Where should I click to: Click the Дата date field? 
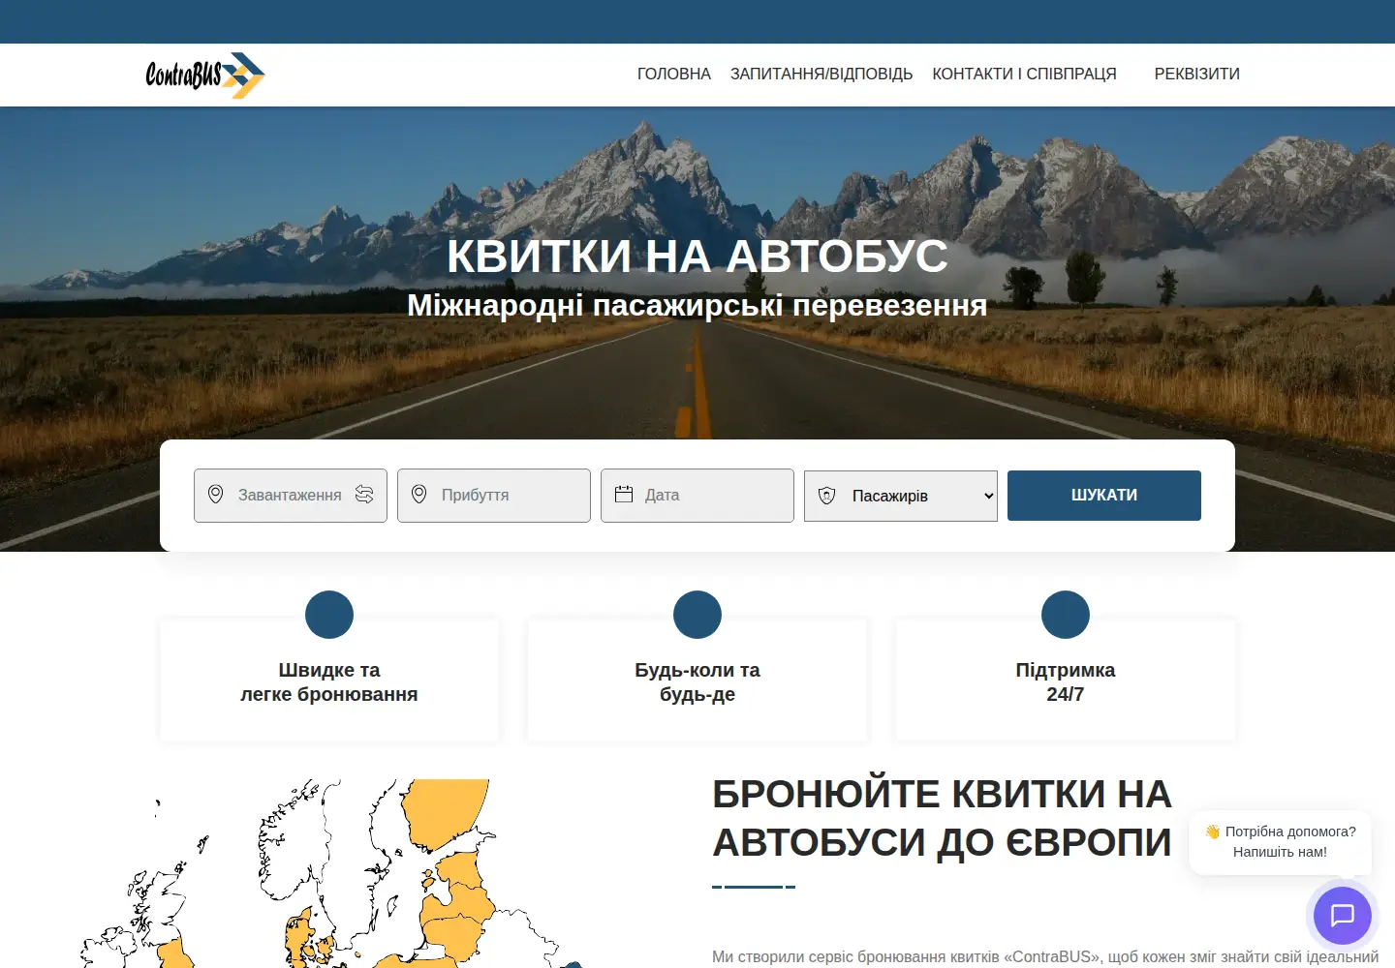click(697, 496)
